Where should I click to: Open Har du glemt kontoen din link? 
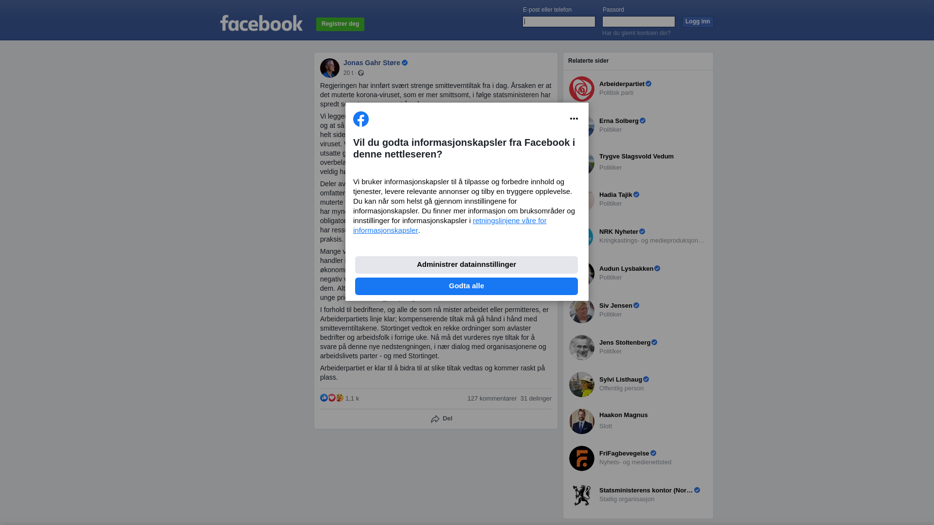[636, 33]
